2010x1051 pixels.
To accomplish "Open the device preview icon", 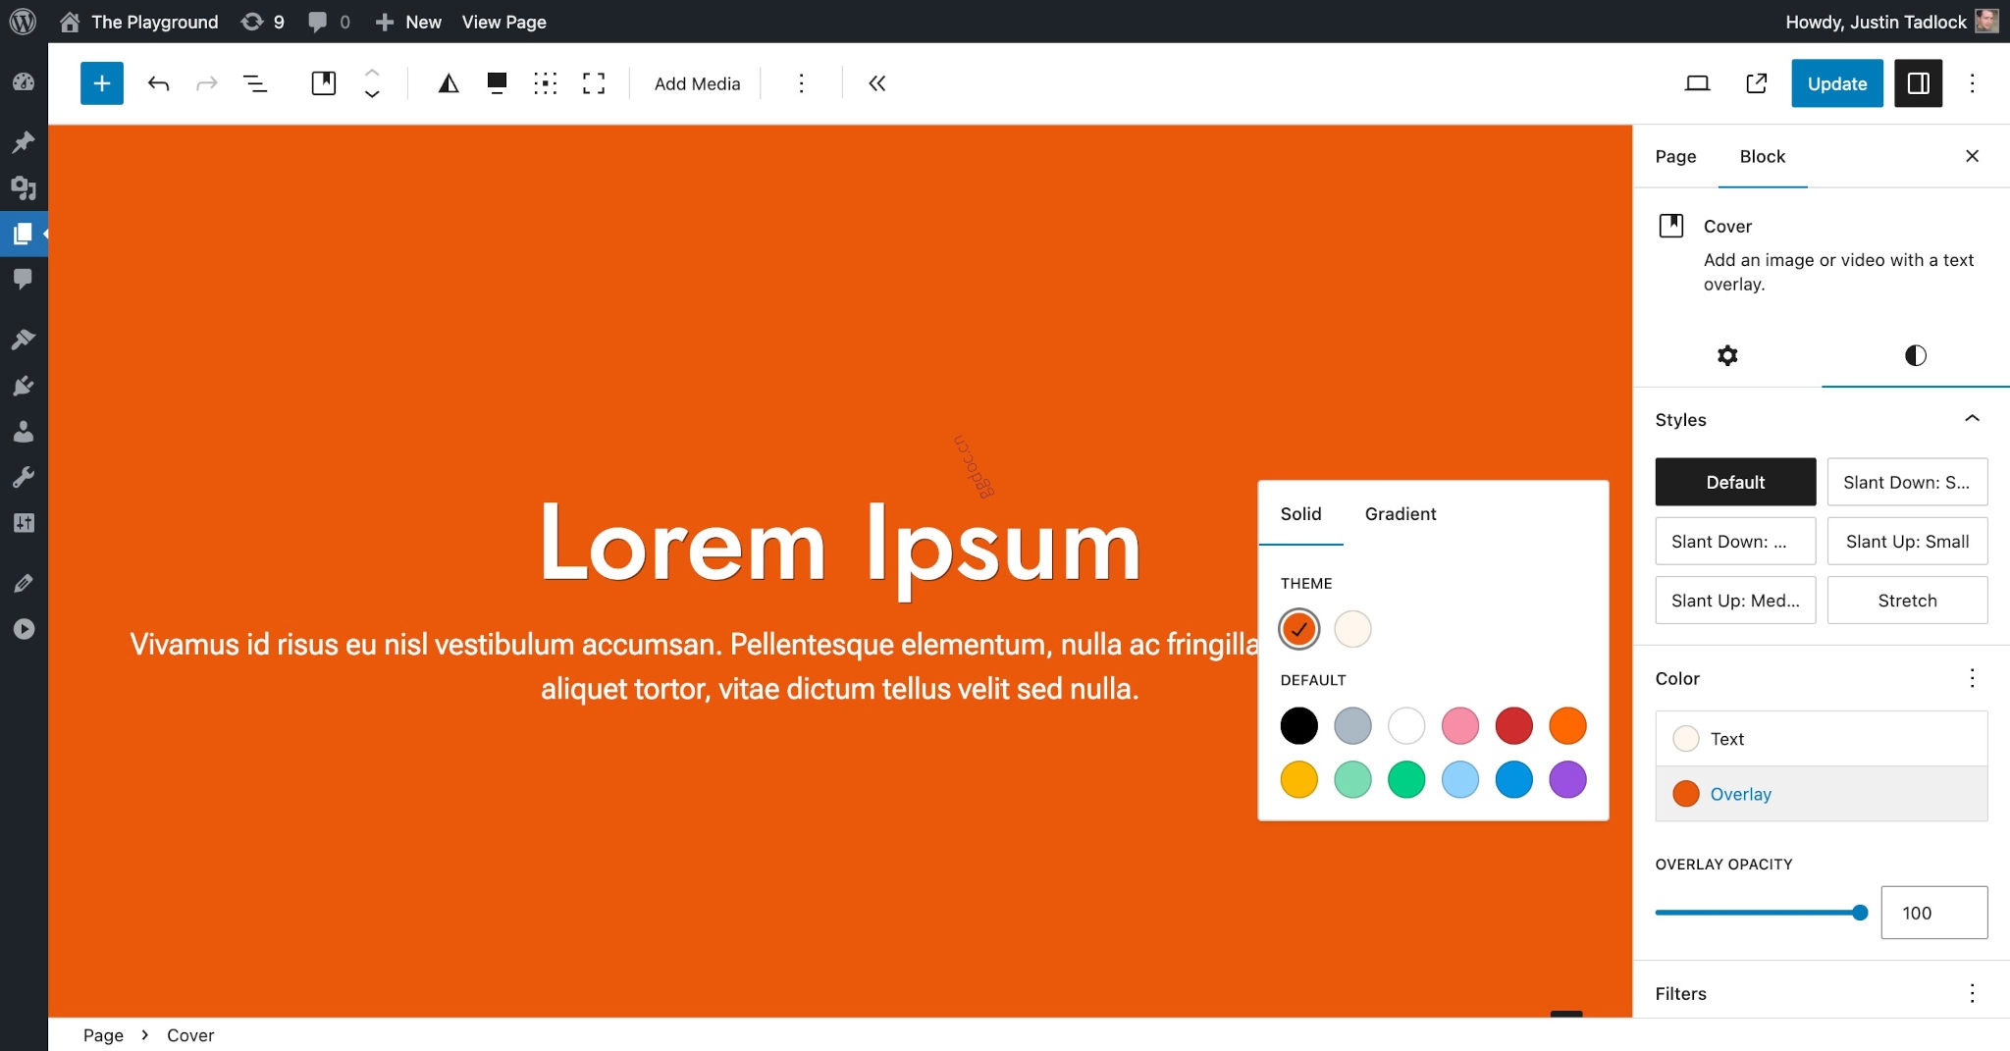I will pyautogui.click(x=1697, y=83).
